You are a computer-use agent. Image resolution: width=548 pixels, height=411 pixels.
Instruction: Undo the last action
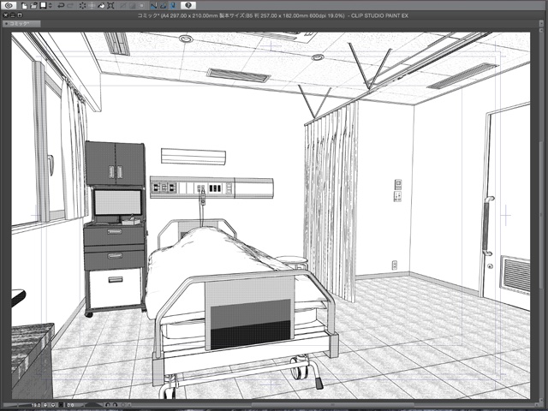click(x=61, y=6)
